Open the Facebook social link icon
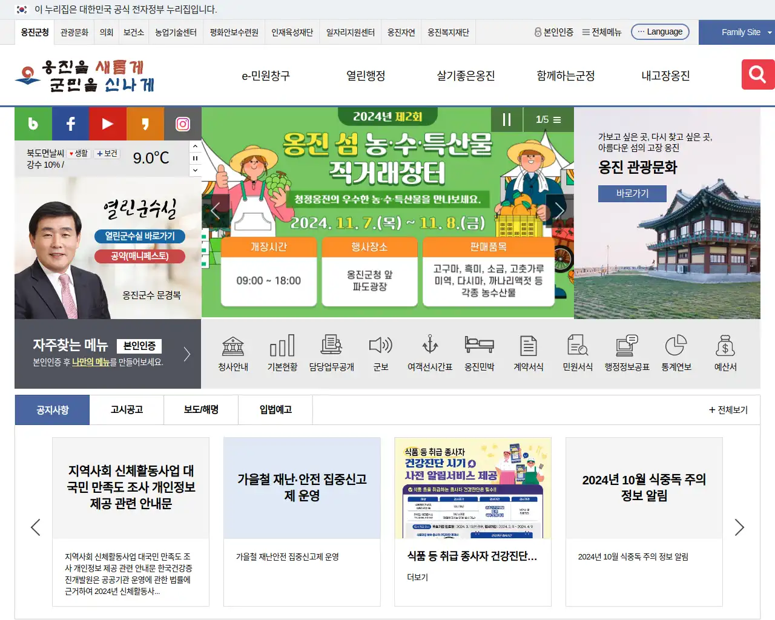This screenshot has width=775, height=620. [x=70, y=124]
